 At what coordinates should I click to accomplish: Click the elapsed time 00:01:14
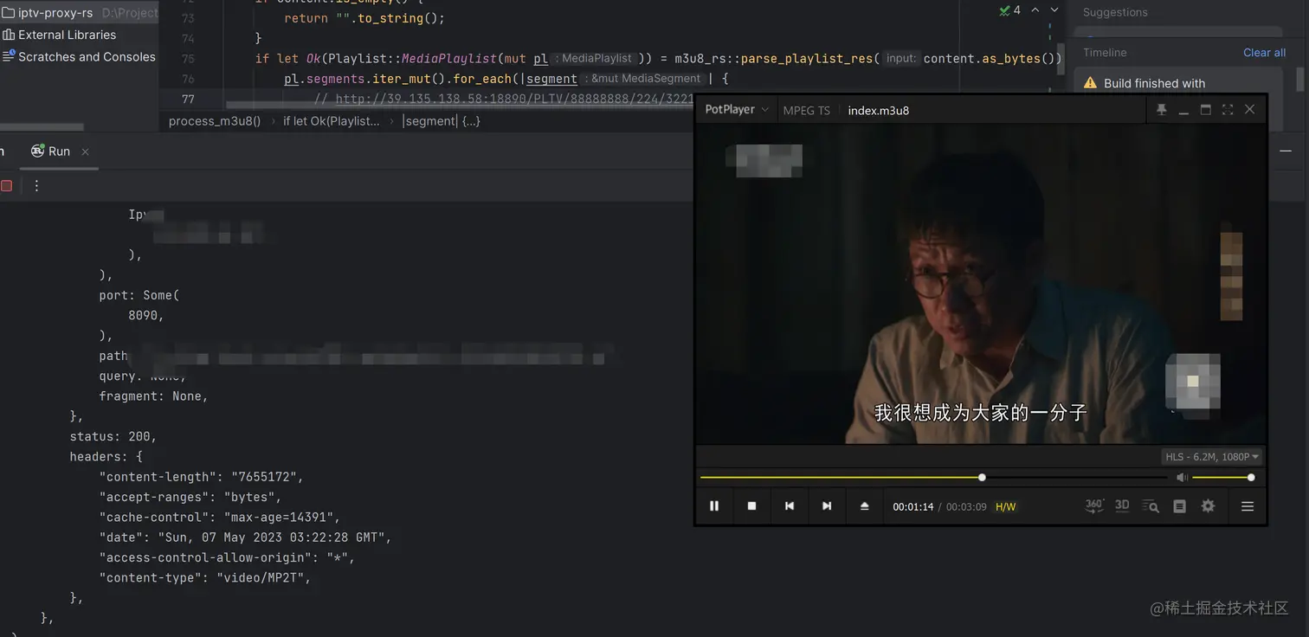(913, 507)
